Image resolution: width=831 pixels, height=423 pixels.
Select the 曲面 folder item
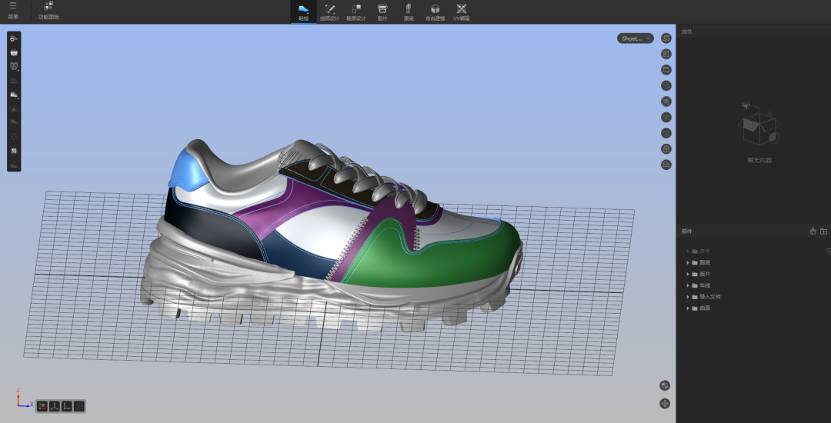pyautogui.click(x=705, y=308)
